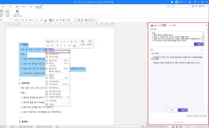Open the main toolbar font size dropdown
This screenshot has height=128, width=209.
click(x=20, y=20)
